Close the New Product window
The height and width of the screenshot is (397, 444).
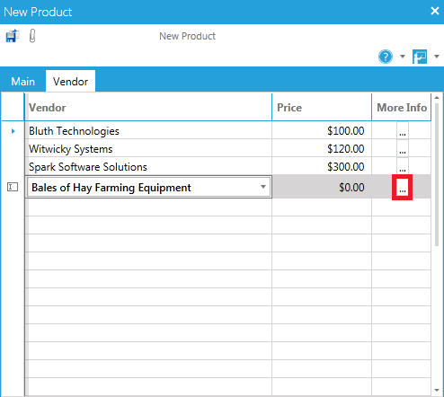435,11
